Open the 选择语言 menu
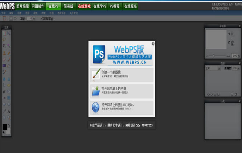The height and width of the screenshot is (153, 242). tap(62, 13)
